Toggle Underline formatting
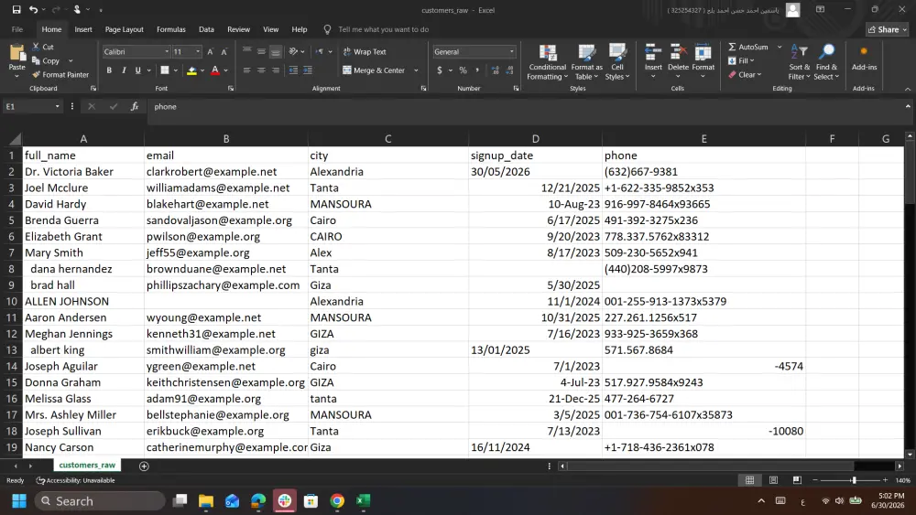The image size is (916, 515). coord(138,70)
